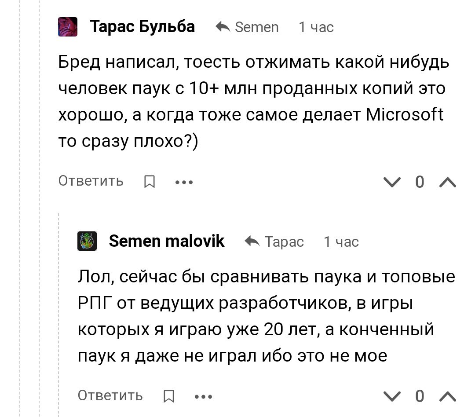
Task: Open Тарас Бульба's profile name link
Action: (x=142, y=27)
